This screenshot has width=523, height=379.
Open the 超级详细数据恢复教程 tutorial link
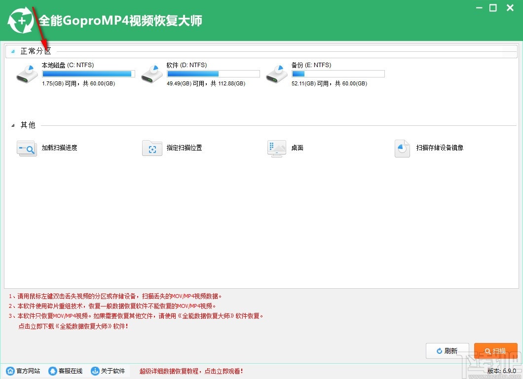191,371
